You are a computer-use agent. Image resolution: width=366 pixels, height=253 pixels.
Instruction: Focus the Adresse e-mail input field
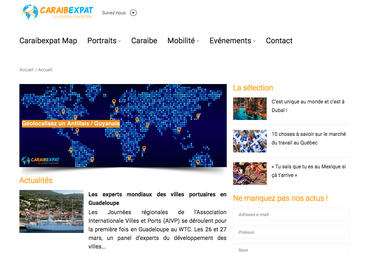pos(291,214)
